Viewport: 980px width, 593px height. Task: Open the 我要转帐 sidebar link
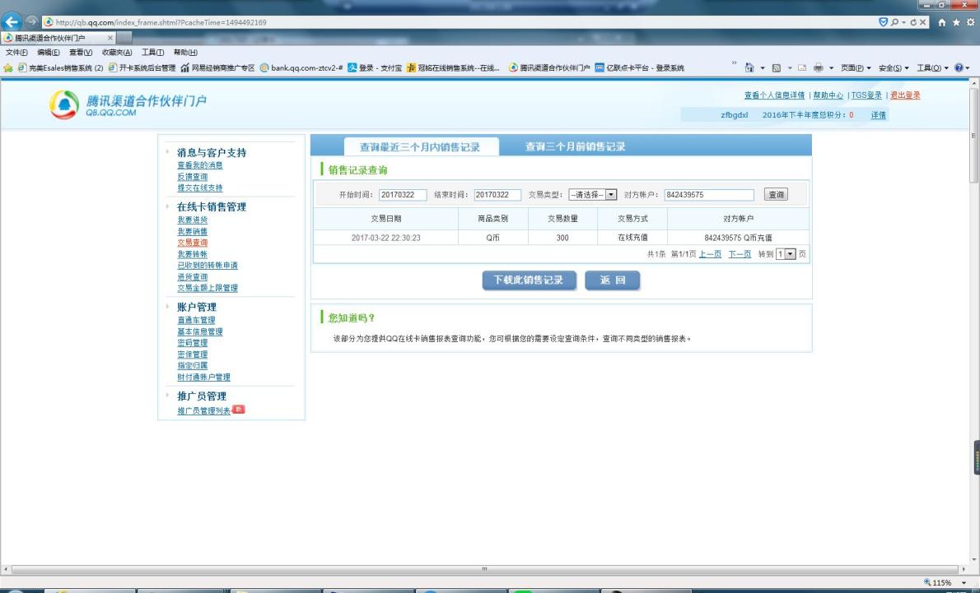[192, 254]
